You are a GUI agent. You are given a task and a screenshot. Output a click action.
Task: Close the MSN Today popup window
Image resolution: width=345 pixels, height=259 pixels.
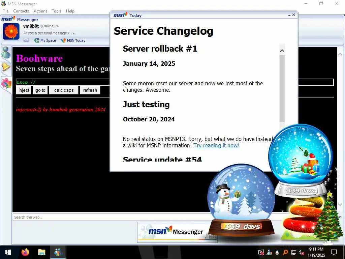click(293, 15)
